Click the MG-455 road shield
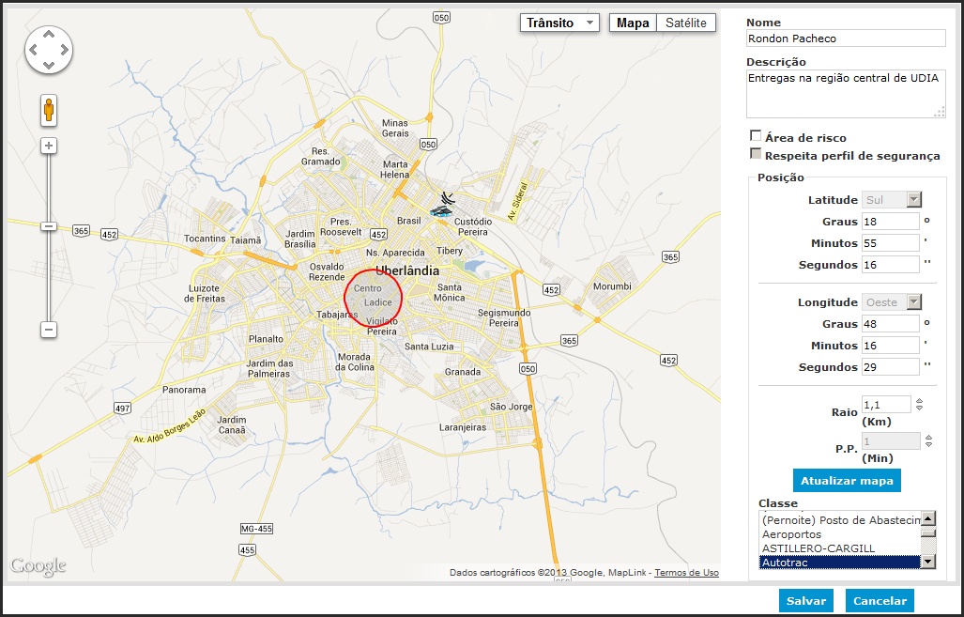Image resolution: width=964 pixels, height=617 pixels. [x=256, y=529]
